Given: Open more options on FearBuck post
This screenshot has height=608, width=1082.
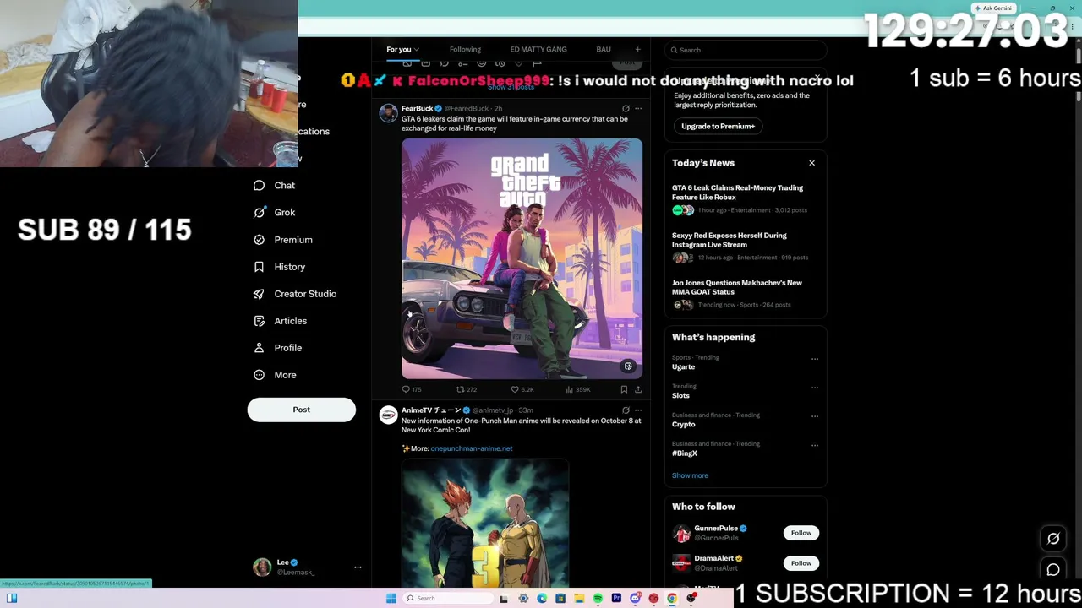Looking at the screenshot, I should (x=638, y=109).
